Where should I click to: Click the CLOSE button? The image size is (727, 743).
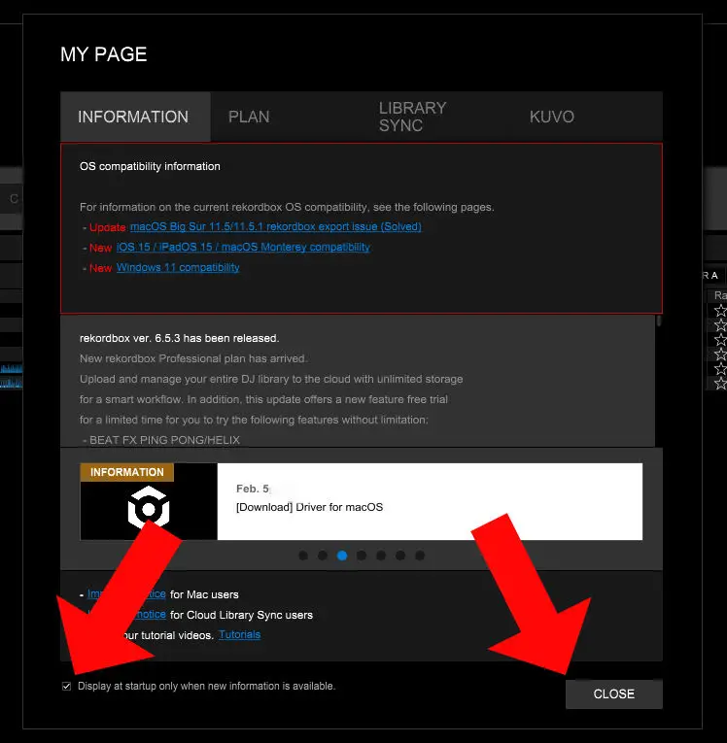pos(613,694)
